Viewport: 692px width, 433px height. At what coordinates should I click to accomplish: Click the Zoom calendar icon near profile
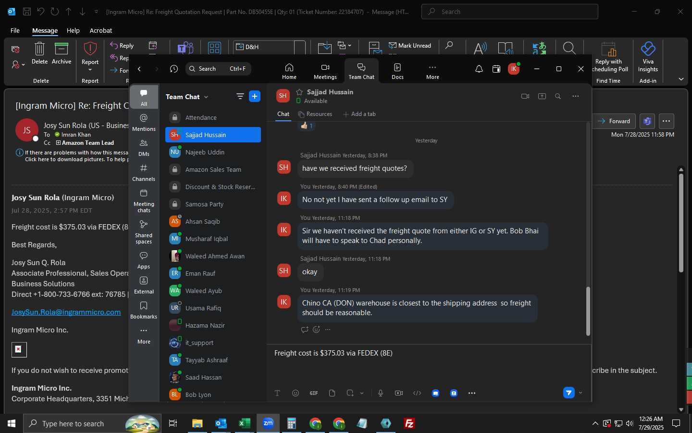point(496,69)
